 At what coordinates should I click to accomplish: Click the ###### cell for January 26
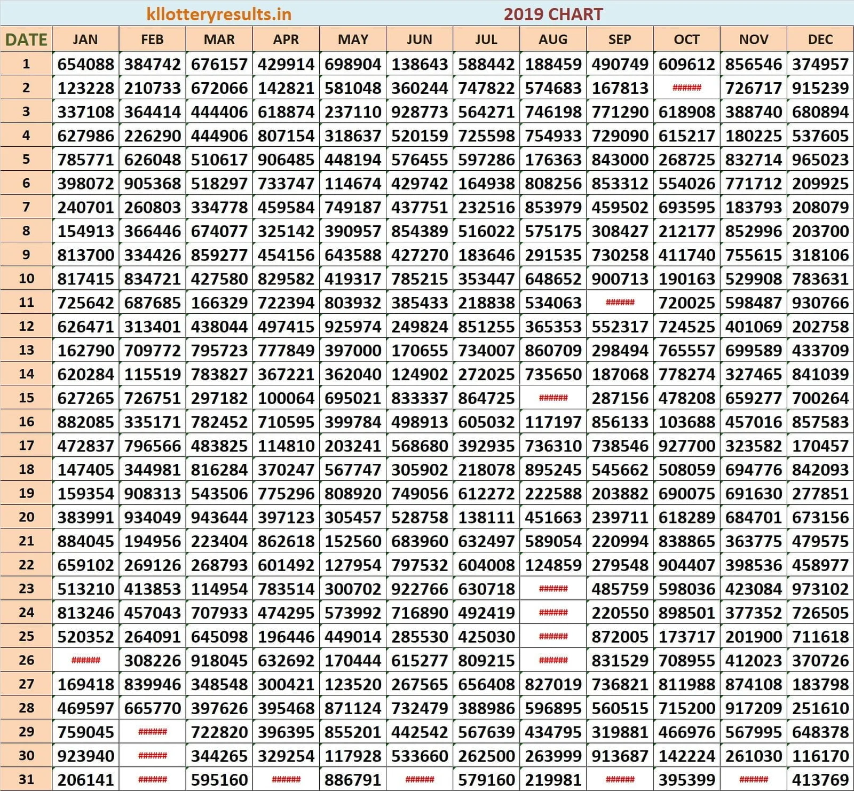pos(85,660)
